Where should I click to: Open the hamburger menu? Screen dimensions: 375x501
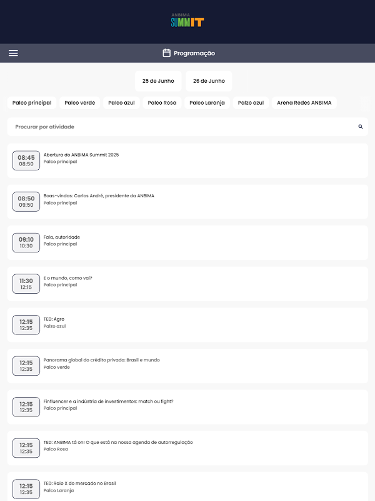(13, 53)
